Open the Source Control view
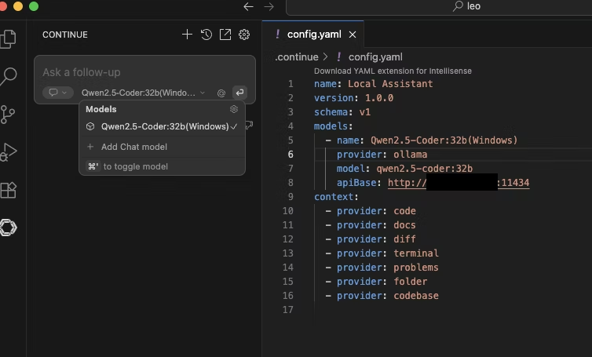The height and width of the screenshot is (357, 592). click(x=8, y=114)
